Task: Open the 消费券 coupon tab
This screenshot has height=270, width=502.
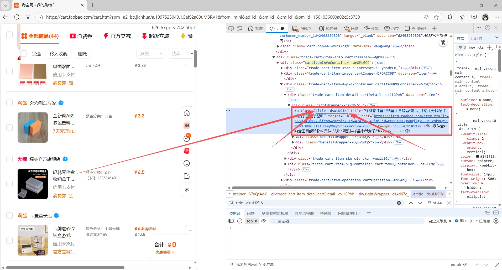Action: click(x=81, y=36)
